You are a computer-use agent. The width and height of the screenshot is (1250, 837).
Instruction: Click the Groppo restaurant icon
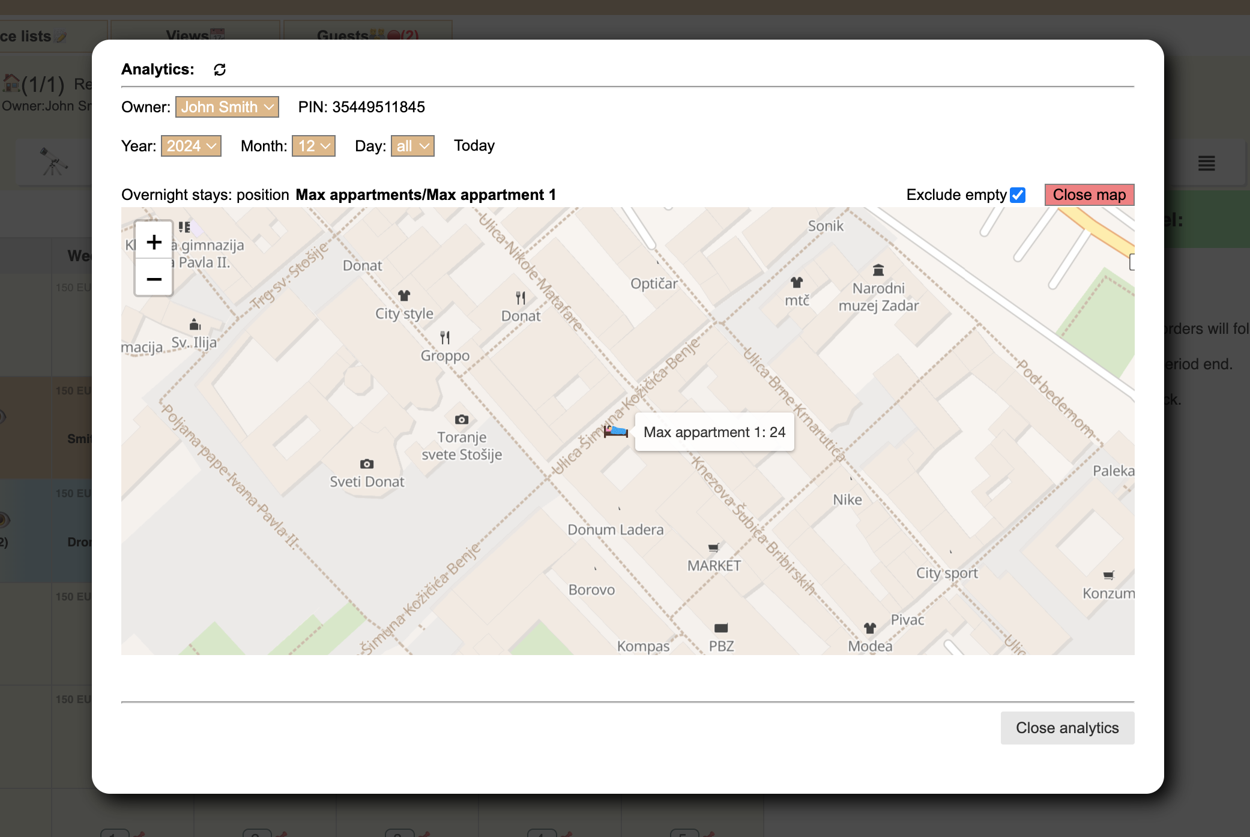[x=445, y=337]
